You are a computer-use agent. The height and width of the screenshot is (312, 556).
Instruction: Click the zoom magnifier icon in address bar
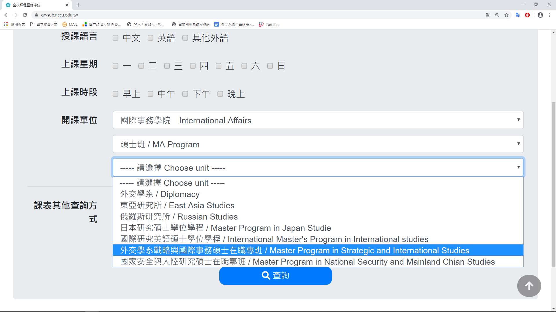(497, 15)
